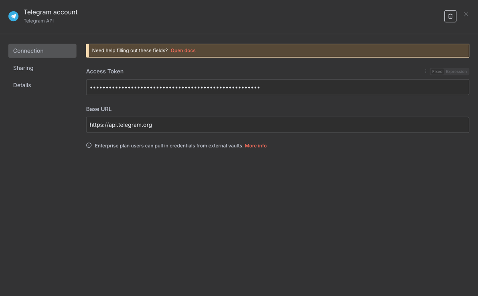Focus the Access Token input field
Screen dimensions: 478x296
tap(277, 87)
